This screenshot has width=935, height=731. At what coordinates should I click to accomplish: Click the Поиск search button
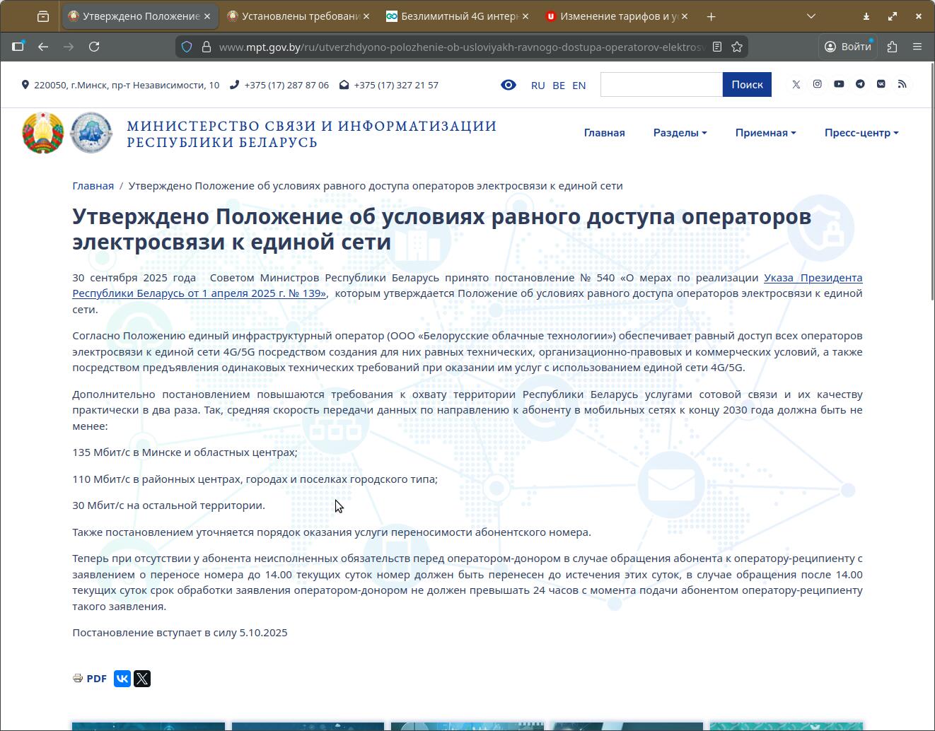747,84
